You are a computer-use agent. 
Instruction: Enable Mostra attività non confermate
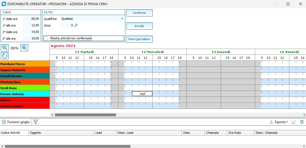point(46,39)
